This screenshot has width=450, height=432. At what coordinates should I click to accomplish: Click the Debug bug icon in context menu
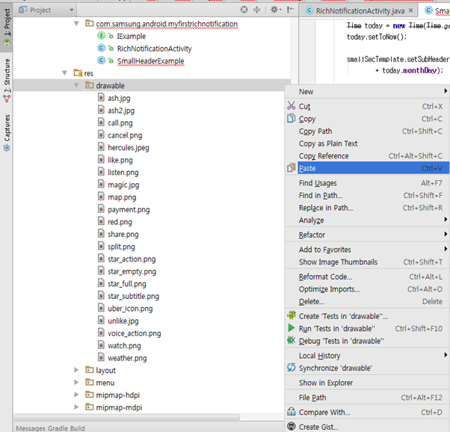(x=292, y=341)
